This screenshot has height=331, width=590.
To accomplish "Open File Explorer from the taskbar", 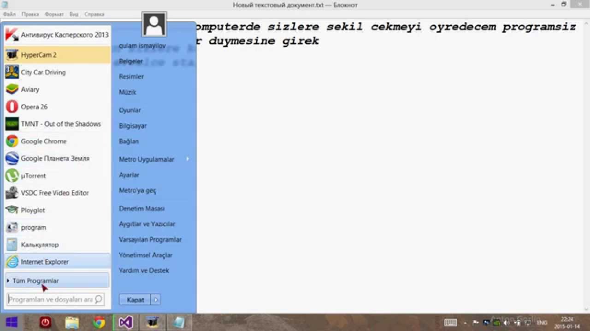I will click(x=72, y=322).
